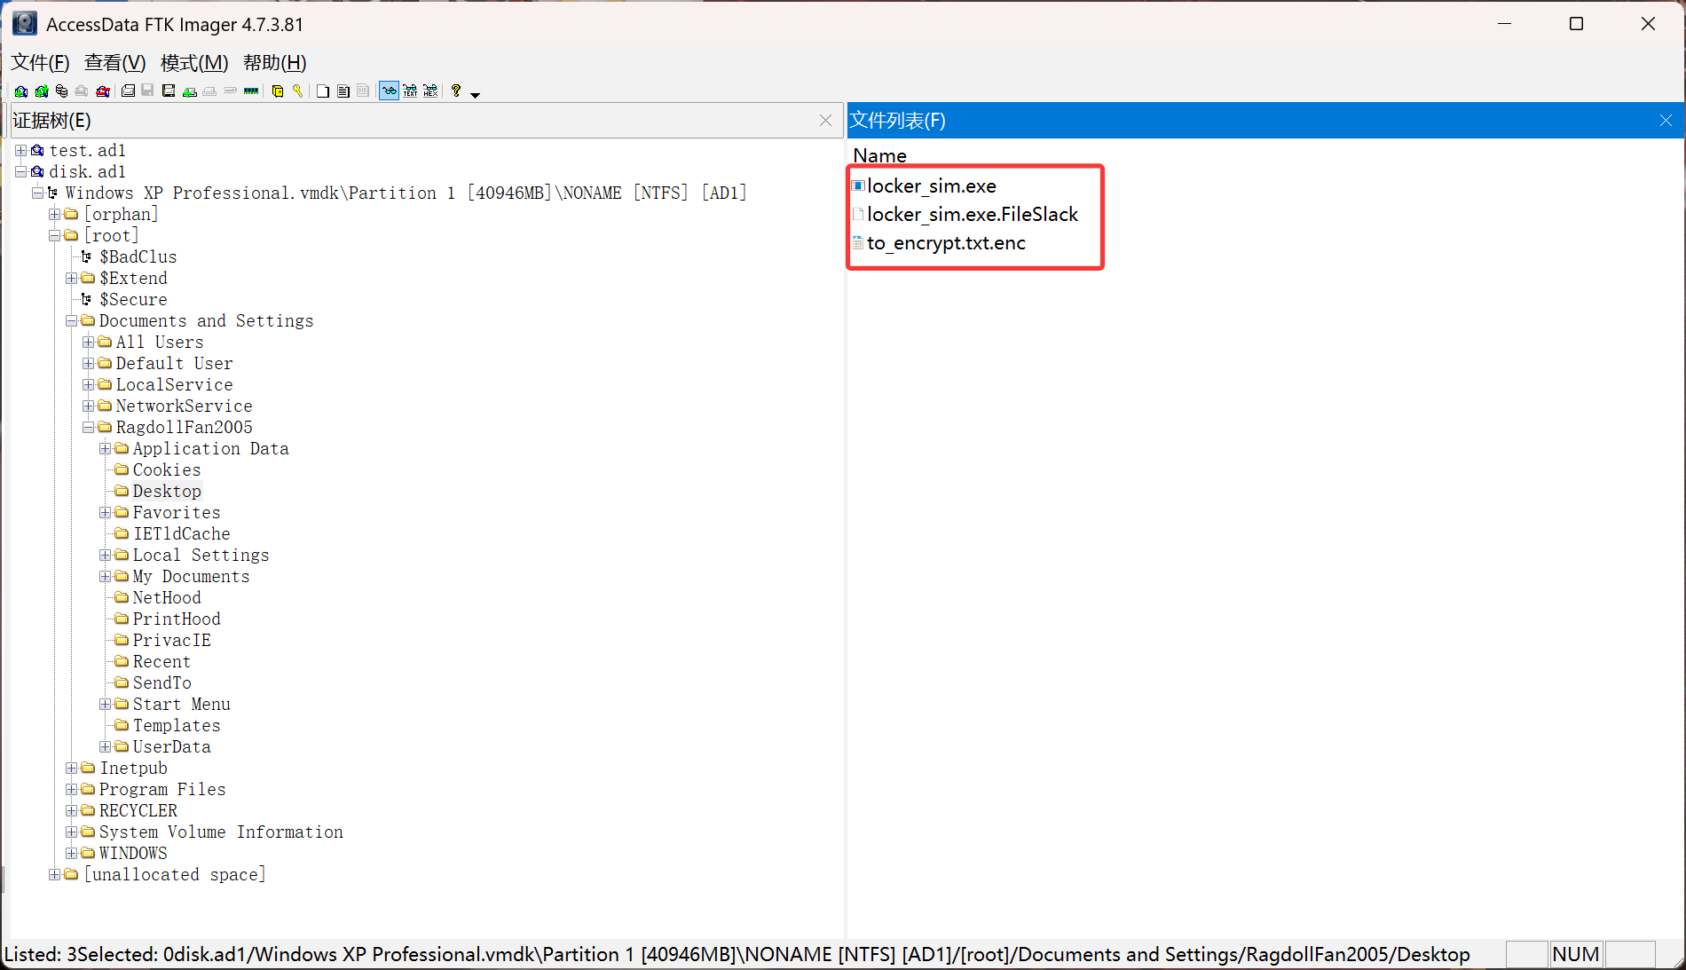1686x970 pixels.
Task: Click the Capture Memory chip icon
Action: (x=251, y=91)
